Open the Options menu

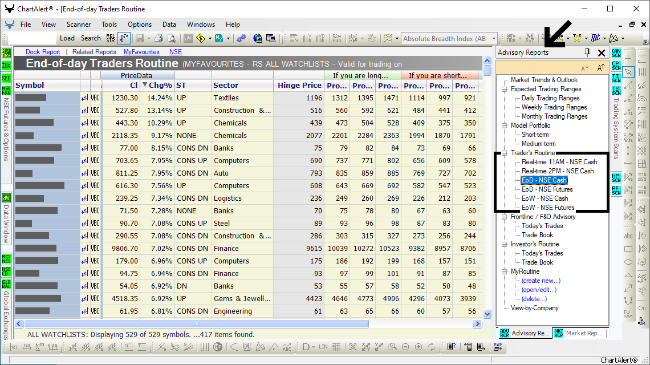[x=140, y=25]
